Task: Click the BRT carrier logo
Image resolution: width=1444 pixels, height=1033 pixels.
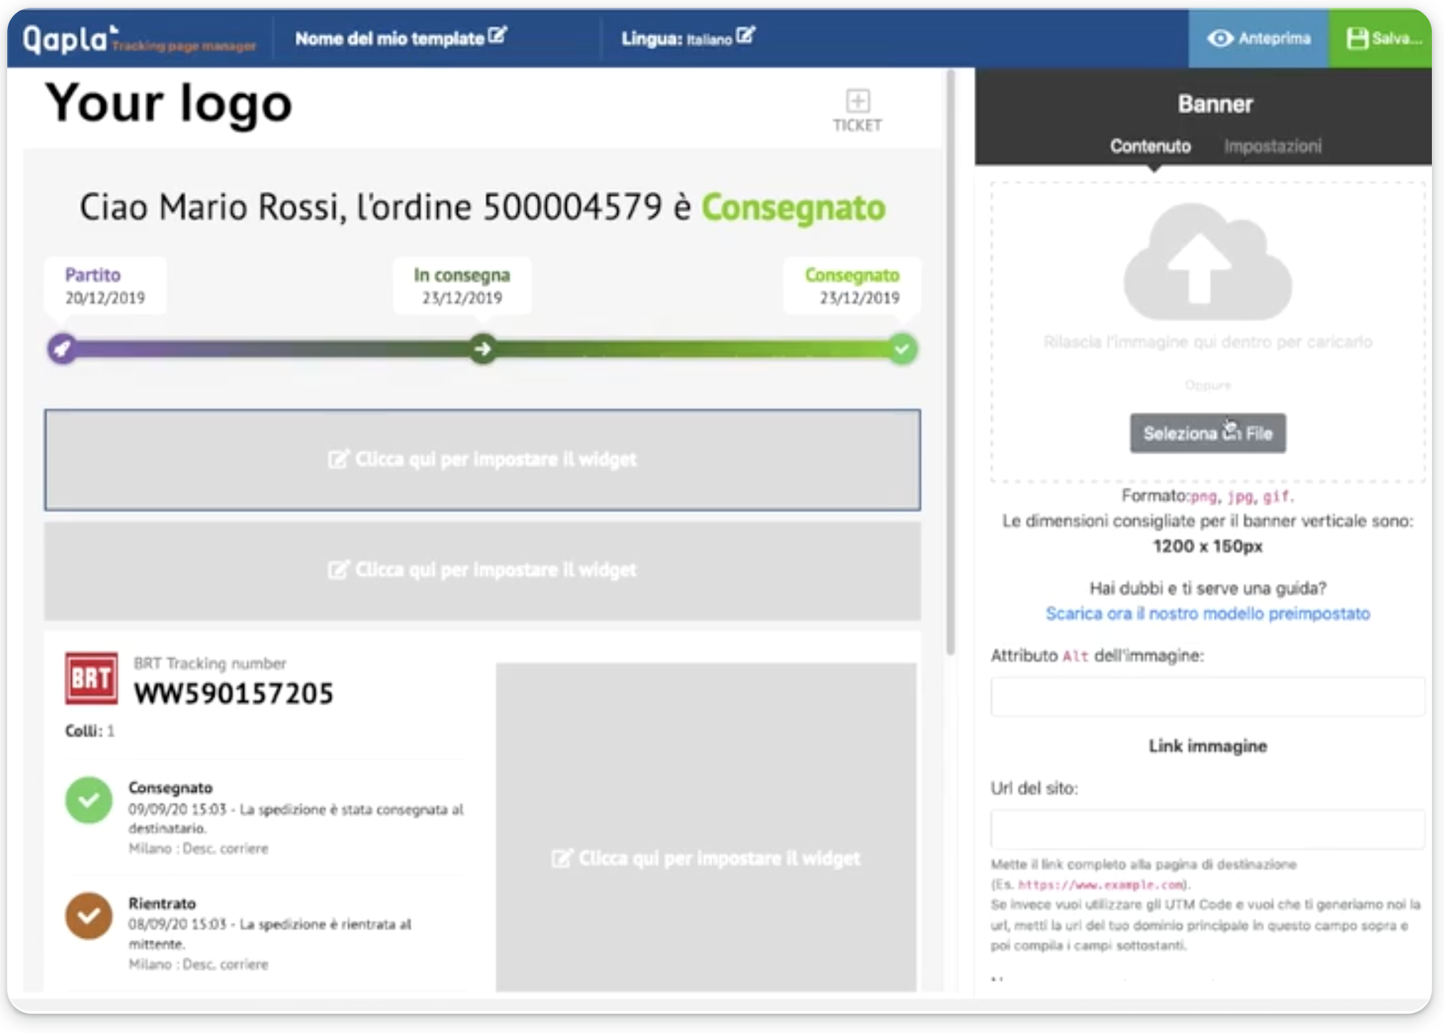Action: point(91,677)
